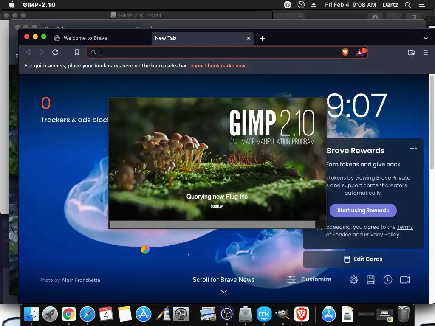435x326 pixels.
Task: Launch Google Chrome from the Dock
Action: tap(69, 314)
